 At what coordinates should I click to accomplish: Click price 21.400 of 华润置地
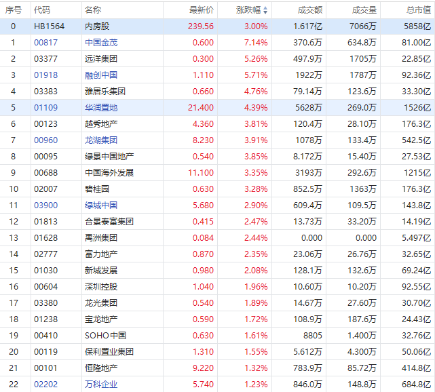point(201,108)
